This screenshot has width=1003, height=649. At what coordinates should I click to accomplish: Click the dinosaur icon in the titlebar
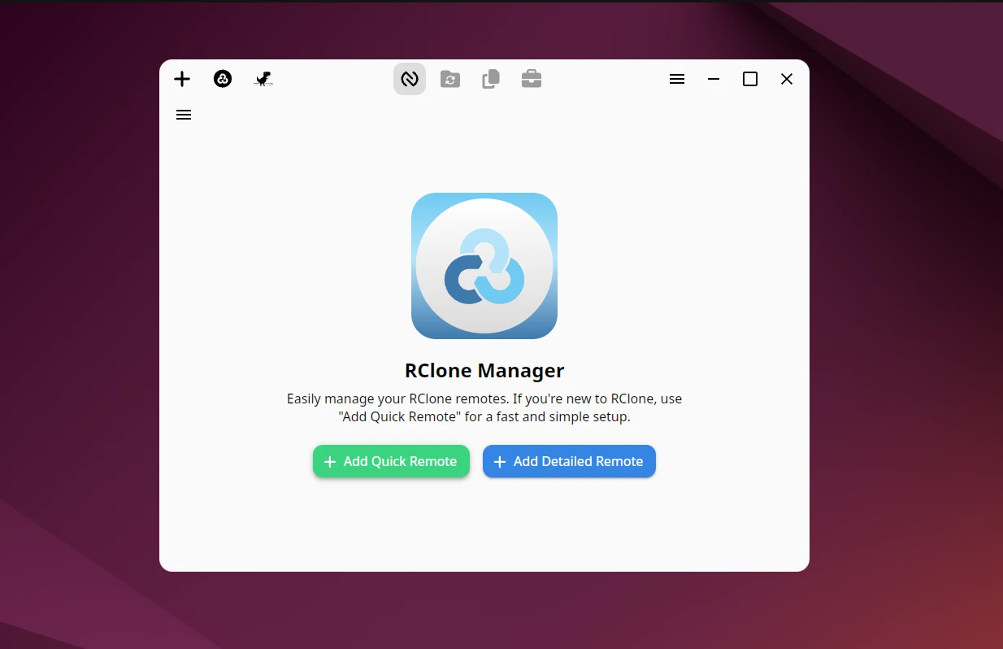coord(263,79)
